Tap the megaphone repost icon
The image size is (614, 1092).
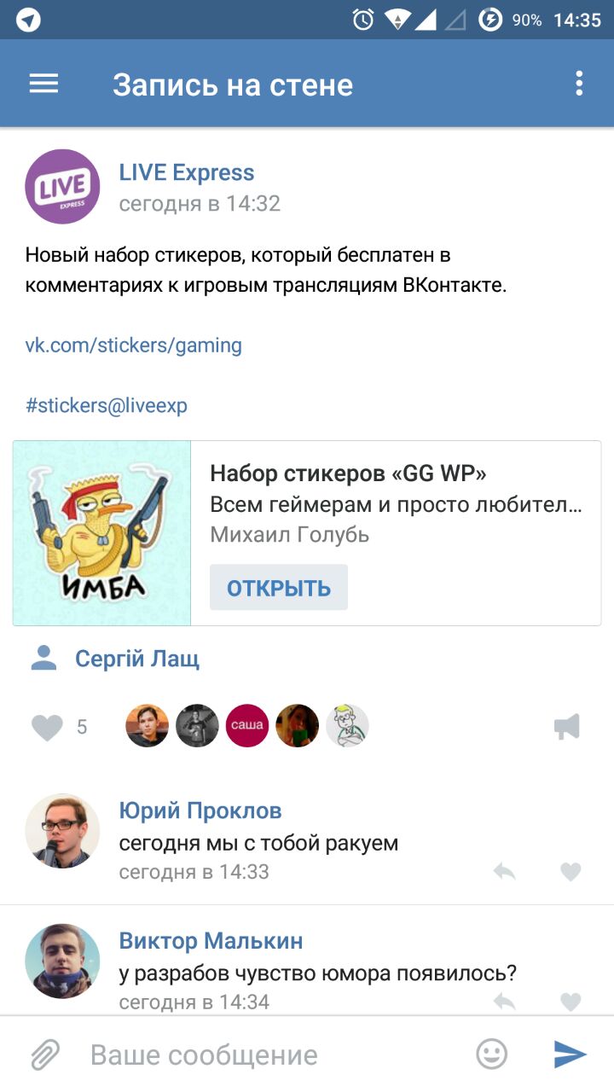click(x=567, y=727)
